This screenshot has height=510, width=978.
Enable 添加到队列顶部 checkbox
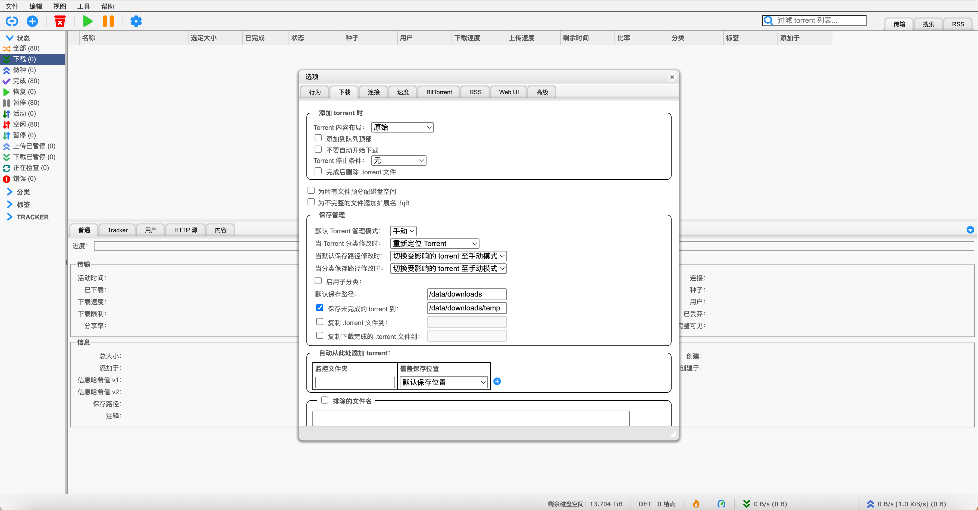[318, 138]
